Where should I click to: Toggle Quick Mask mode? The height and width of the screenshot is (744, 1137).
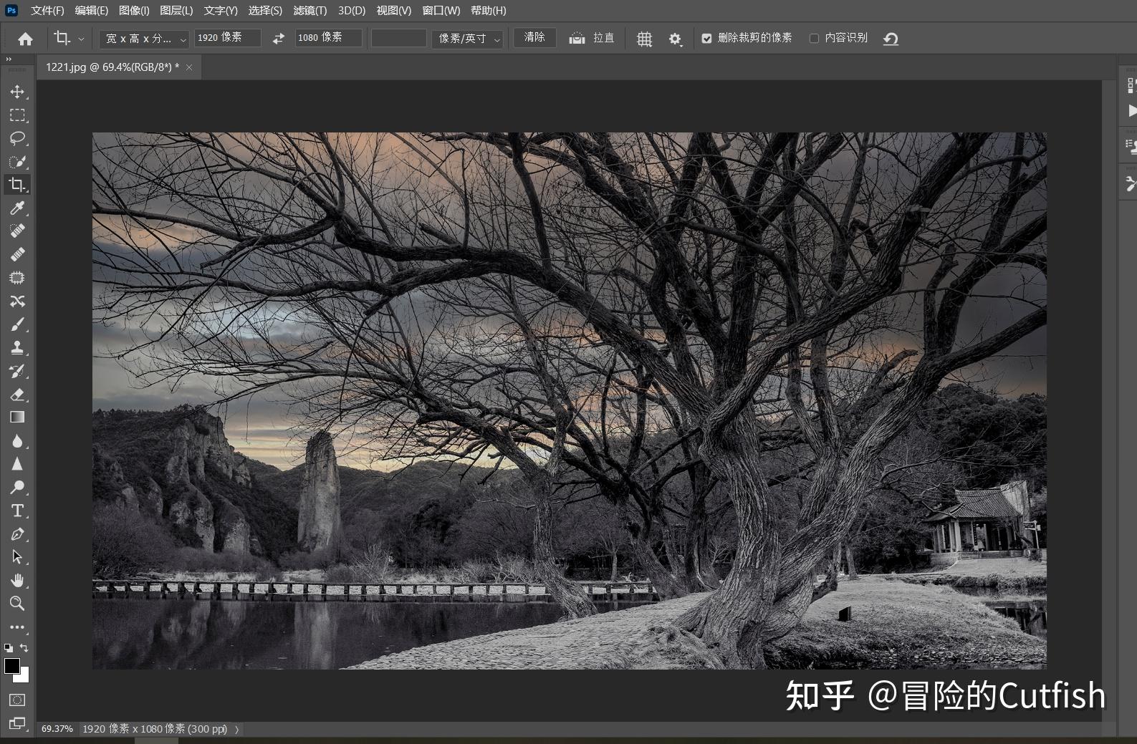pos(17,700)
